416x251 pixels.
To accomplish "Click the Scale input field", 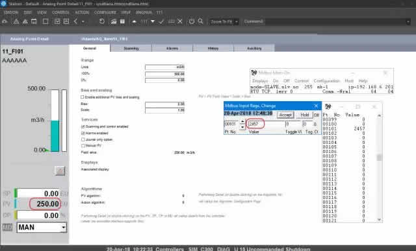I will click(x=164, y=110).
